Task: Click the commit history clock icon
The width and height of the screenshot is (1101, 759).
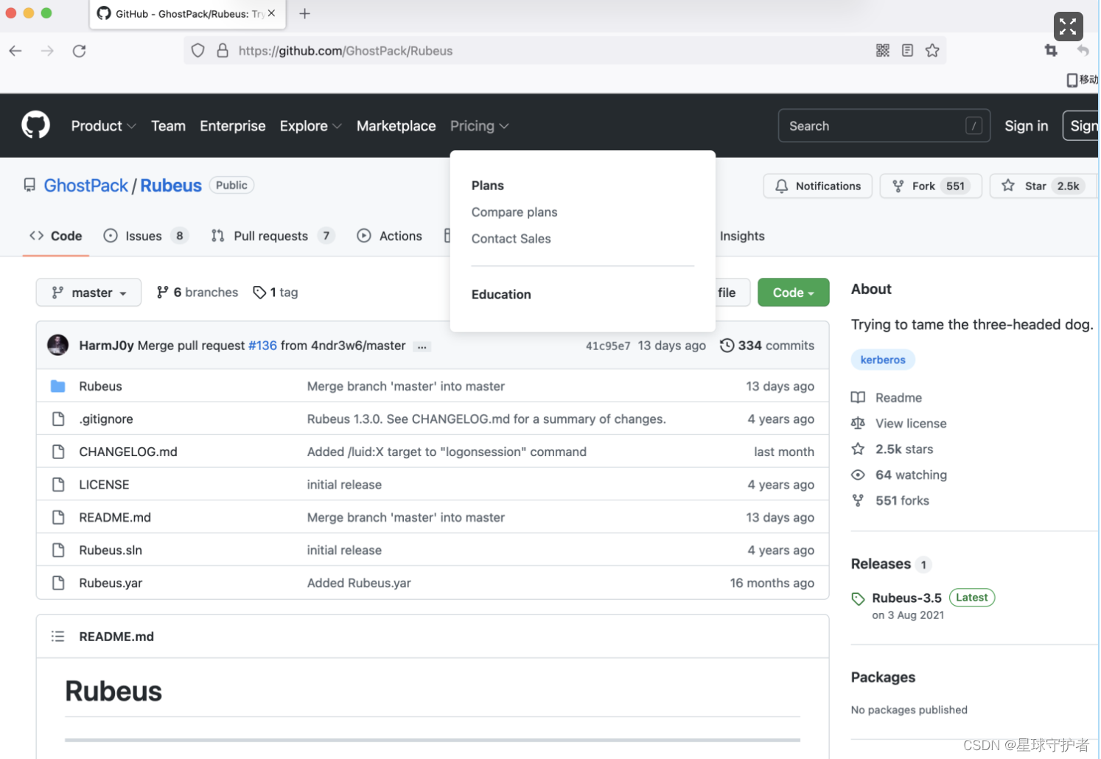Action: [727, 346]
